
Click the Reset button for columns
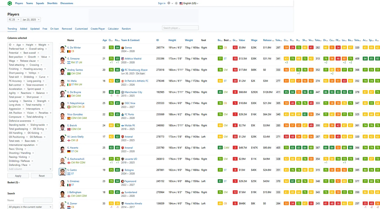42,176
